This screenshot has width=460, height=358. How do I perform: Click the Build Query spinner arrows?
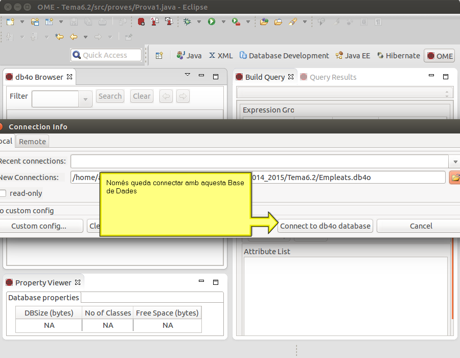[447, 94]
